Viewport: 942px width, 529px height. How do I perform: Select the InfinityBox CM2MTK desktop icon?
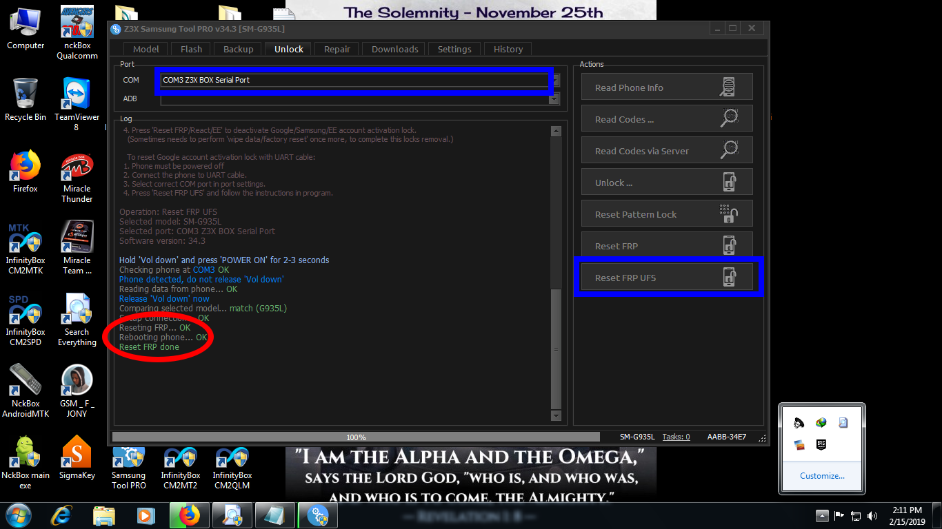coord(26,248)
